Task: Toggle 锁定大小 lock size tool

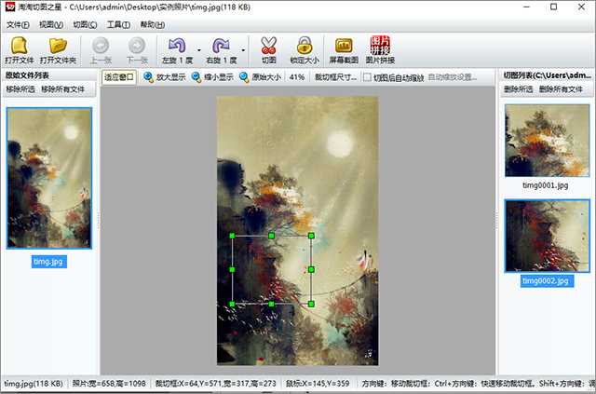Action: point(305,49)
